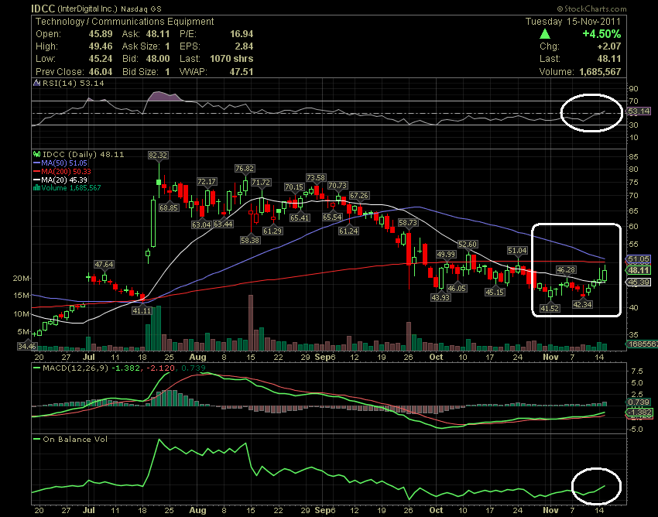Click the 82.32 peak price label
Image resolution: width=658 pixels, height=517 pixels.
click(158, 156)
